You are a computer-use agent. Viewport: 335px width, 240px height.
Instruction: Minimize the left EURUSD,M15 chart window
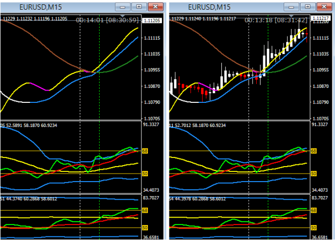point(123,7)
